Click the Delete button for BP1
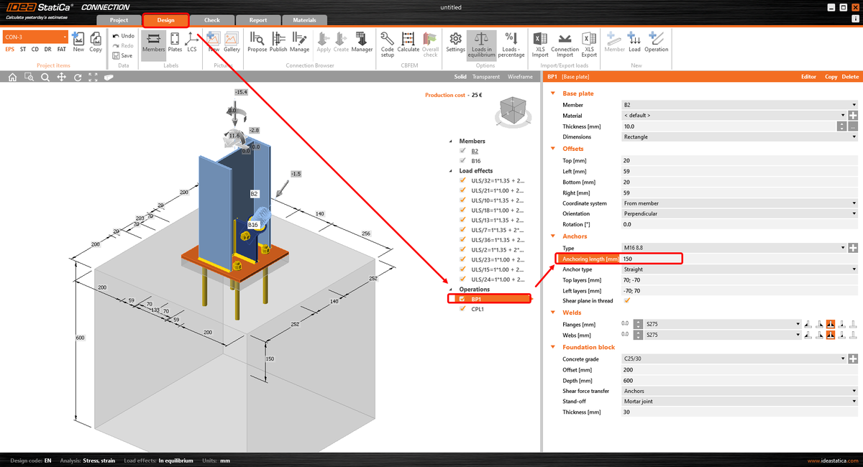Screen dimensions: 863x467 tap(850, 76)
